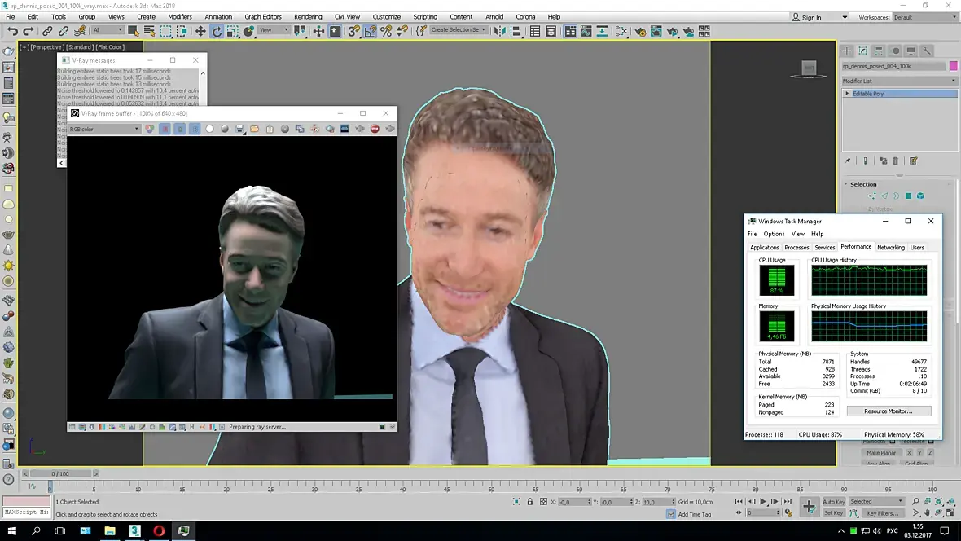Click the object color swatch in Modify panel
The width and height of the screenshot is (961, 541).
coord(953,66)
